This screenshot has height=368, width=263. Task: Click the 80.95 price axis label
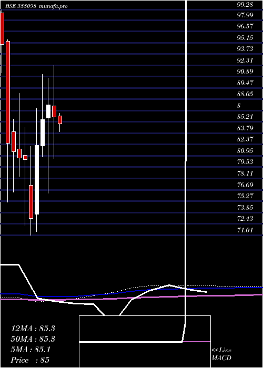point(245,151)
